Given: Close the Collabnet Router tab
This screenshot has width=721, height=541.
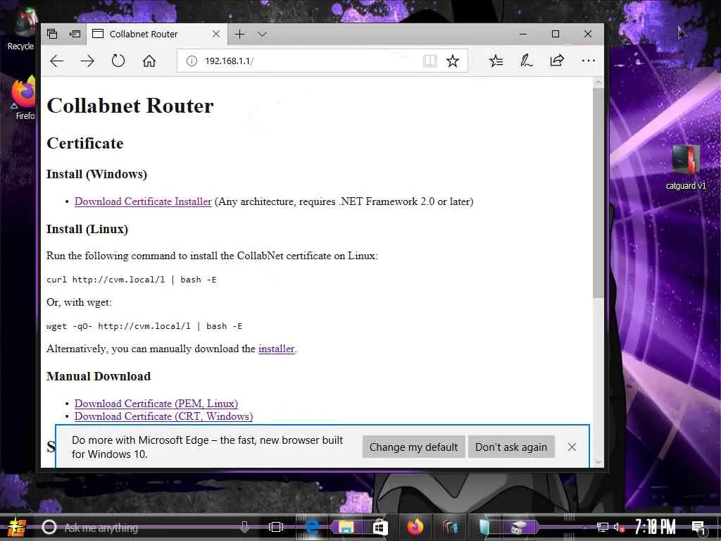Looking at the screenshot, I should [x=216, y=34].
